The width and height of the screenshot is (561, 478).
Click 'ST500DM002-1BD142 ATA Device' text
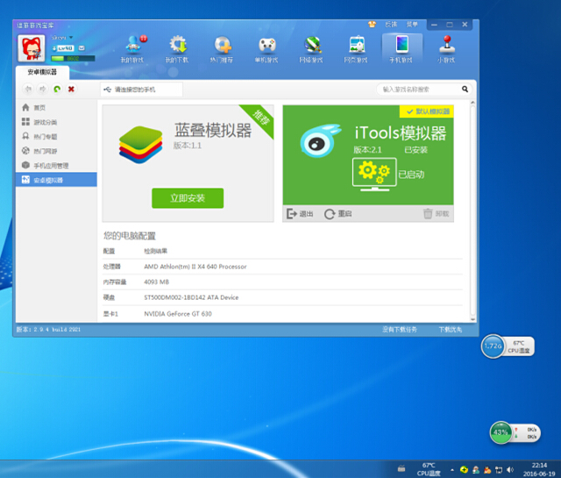[x=191, y=297]
